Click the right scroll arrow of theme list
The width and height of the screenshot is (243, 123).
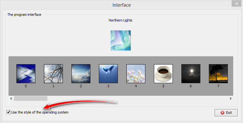[x=231, y=98]
